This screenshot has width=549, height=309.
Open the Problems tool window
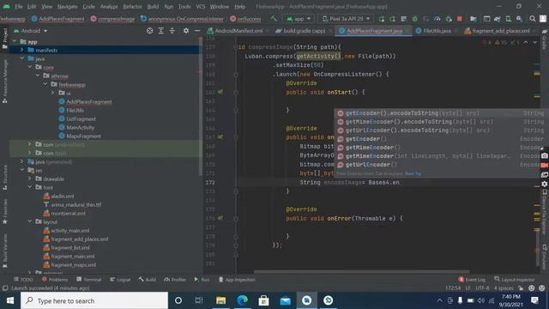55,280
